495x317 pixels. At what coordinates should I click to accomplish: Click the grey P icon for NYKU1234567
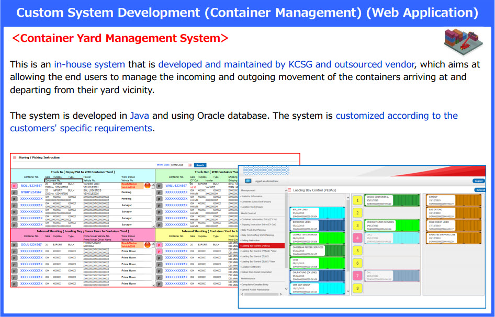14,193
